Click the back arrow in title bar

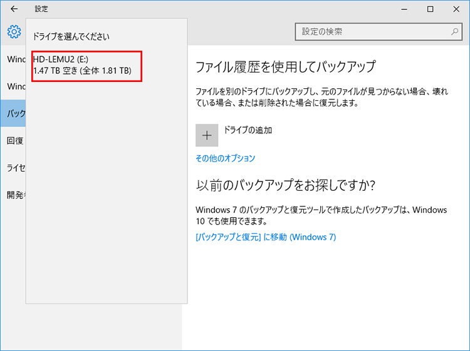tap(14, 9)
